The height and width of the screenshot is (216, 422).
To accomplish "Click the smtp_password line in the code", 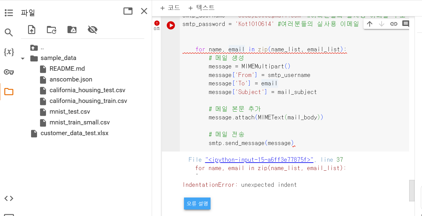I will point(270,24).
